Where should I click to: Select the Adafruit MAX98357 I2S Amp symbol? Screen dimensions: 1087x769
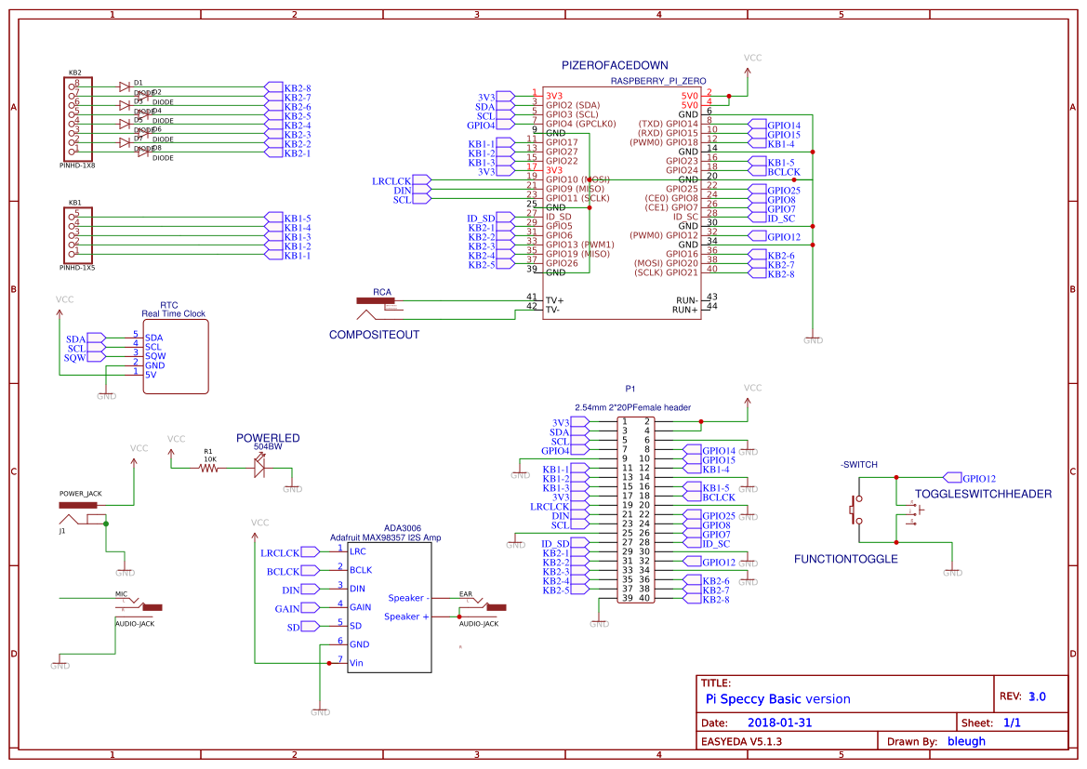click(391, 609)
